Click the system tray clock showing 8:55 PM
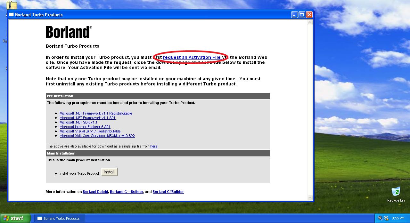 click(398, 219)
